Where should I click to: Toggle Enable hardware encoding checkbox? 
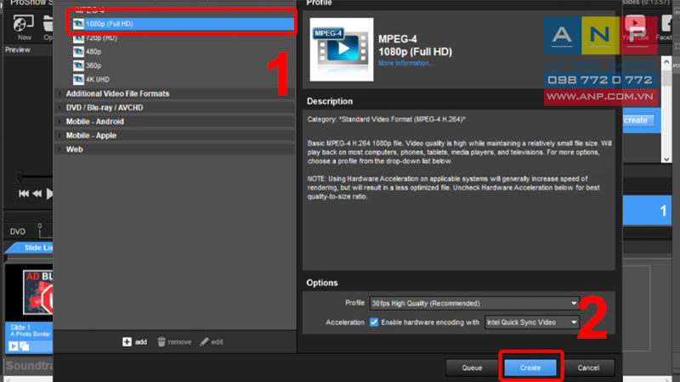(x=374, y=323)
